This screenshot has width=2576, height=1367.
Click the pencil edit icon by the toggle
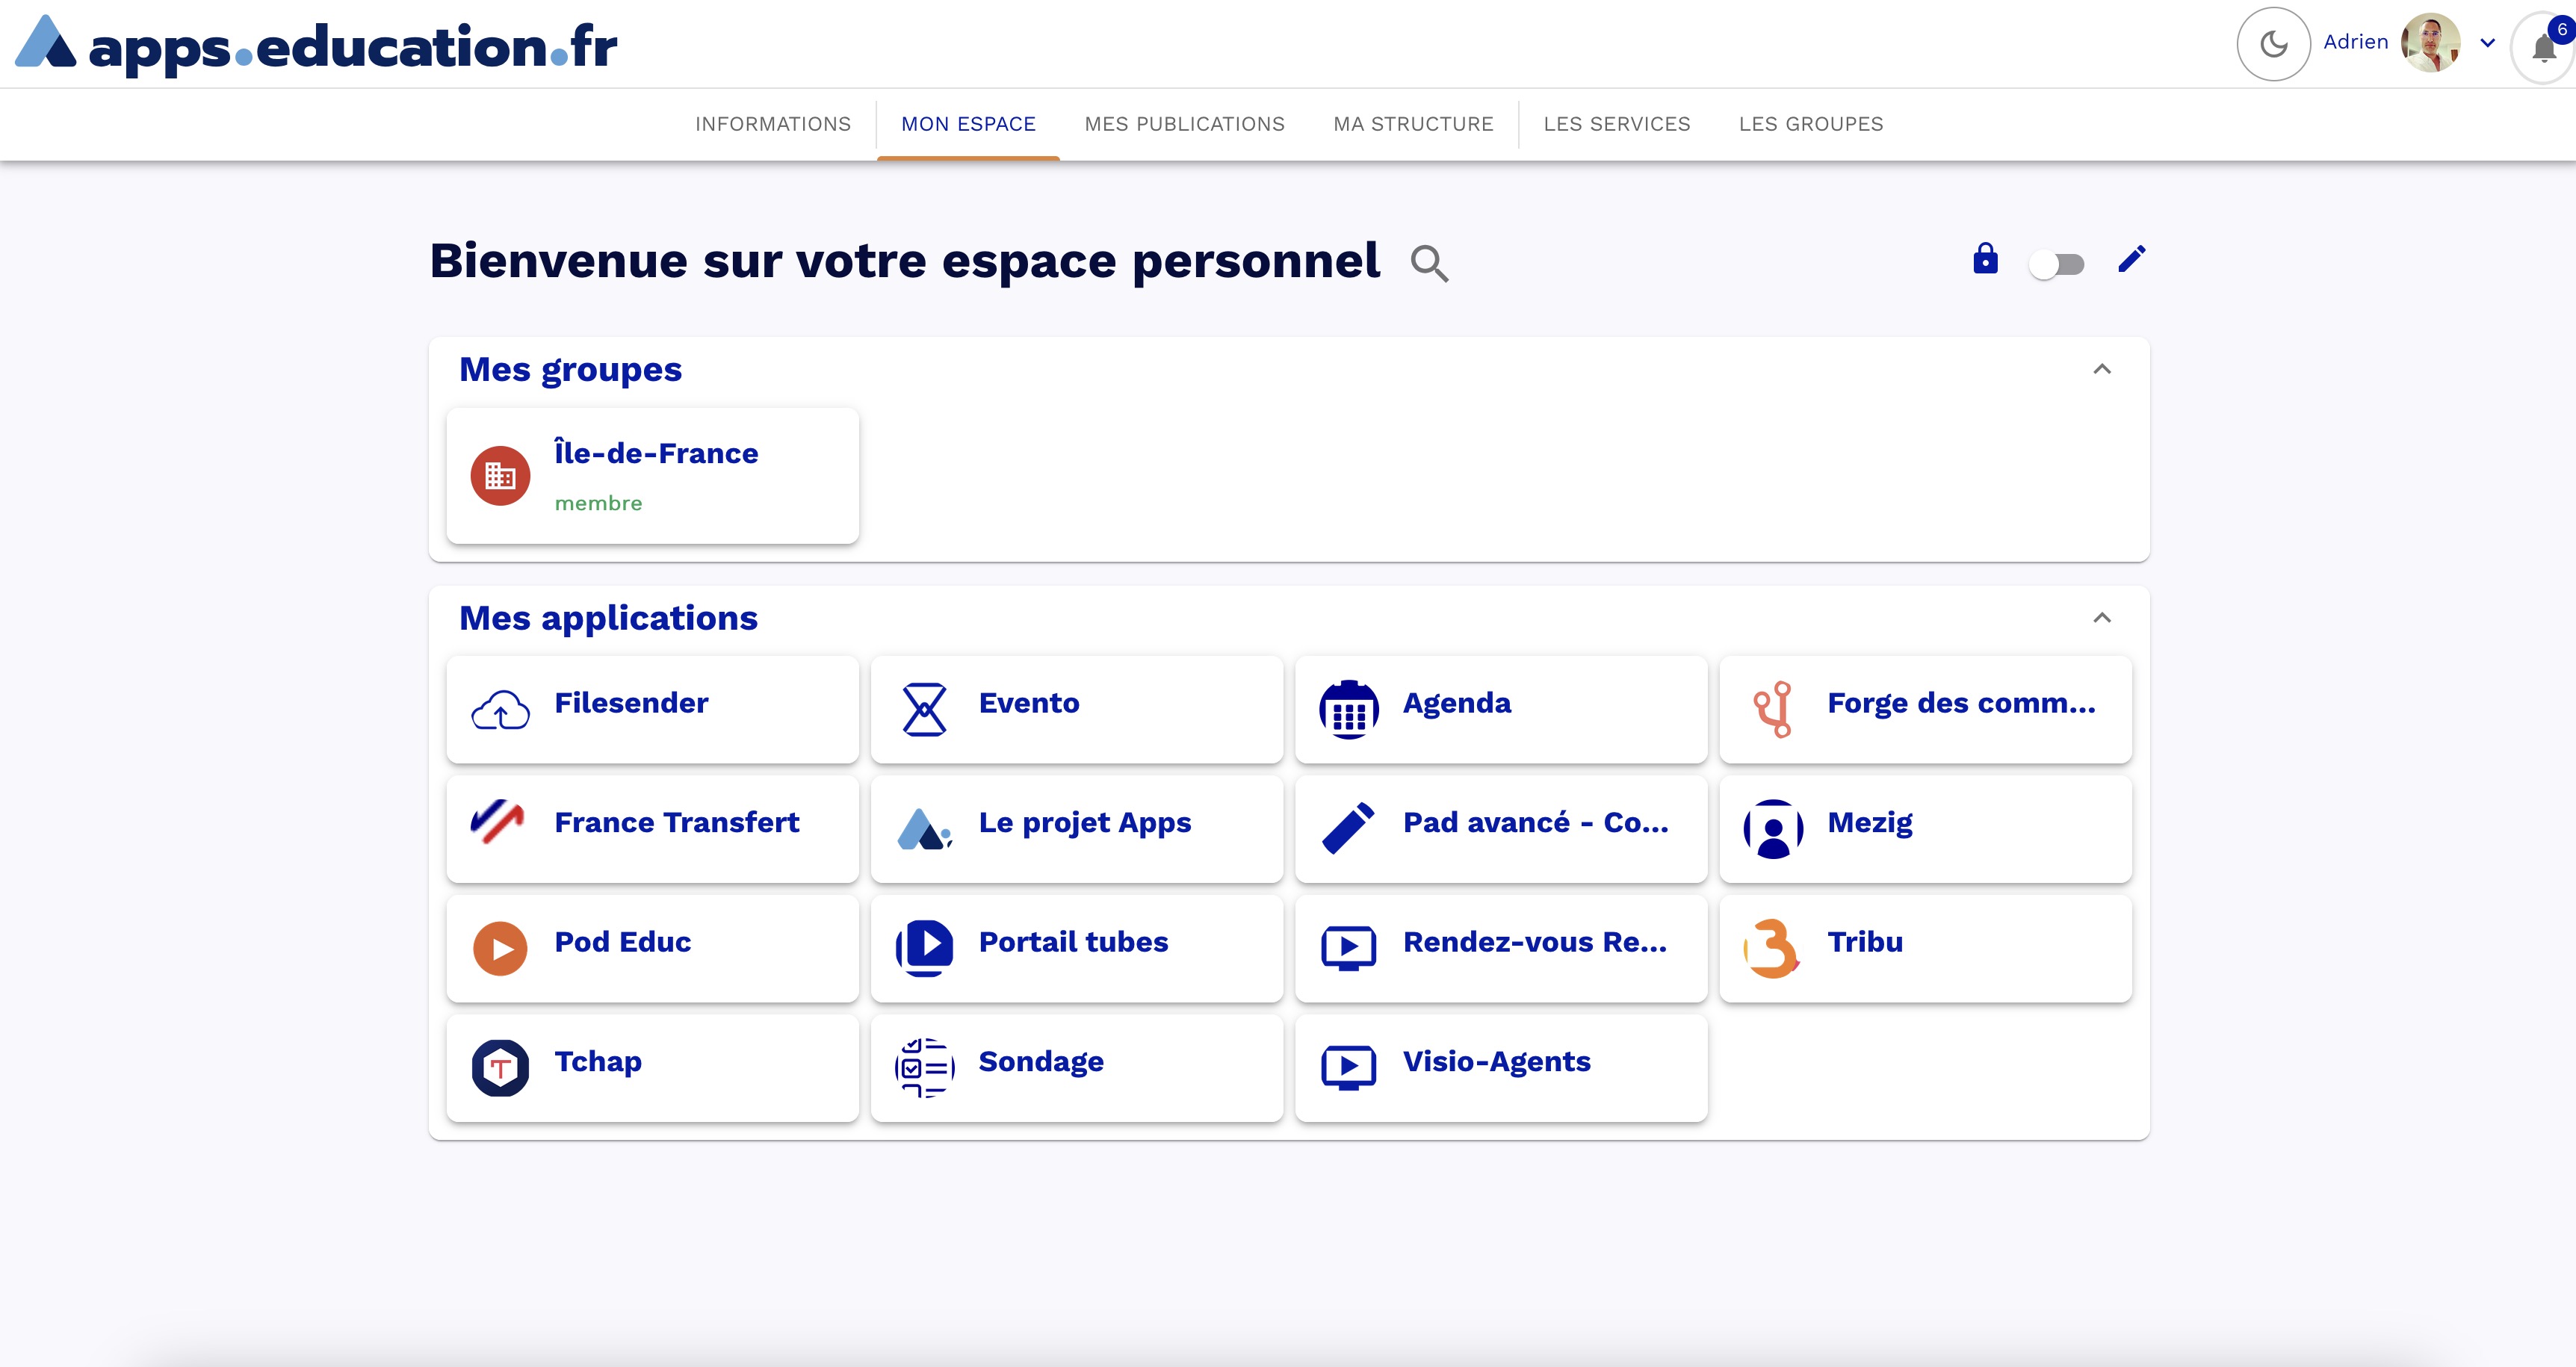tap(2131, 259)
